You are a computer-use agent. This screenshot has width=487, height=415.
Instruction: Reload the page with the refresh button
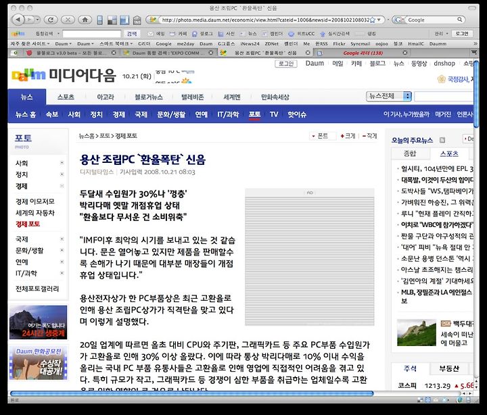pos(51,20)
